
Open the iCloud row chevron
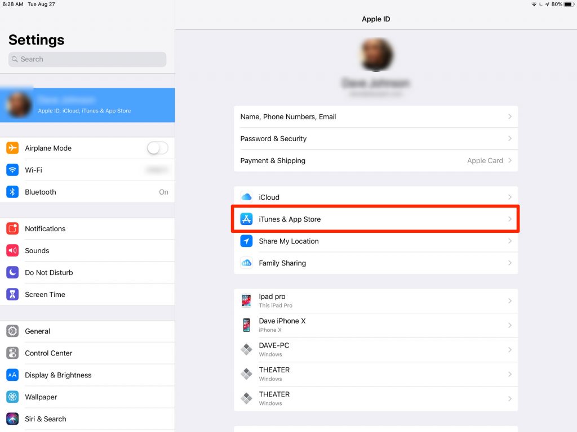click(509, 197)
